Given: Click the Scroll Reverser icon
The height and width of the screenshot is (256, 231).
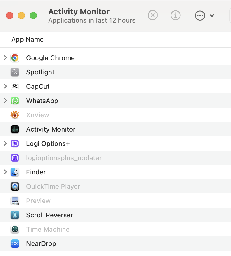Looking at the screenshot, I should point(15,215).
